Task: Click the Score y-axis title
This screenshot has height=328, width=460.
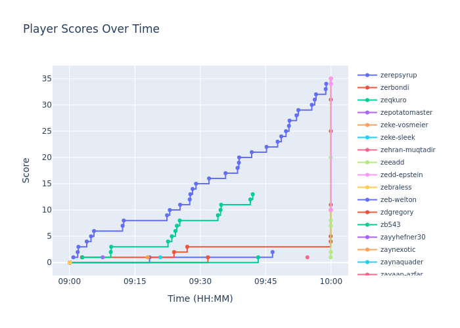Action: (26, 170)
